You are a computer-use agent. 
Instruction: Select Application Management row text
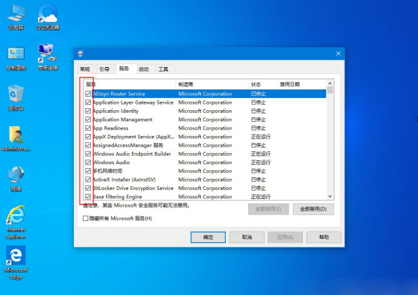click(123, 119)
